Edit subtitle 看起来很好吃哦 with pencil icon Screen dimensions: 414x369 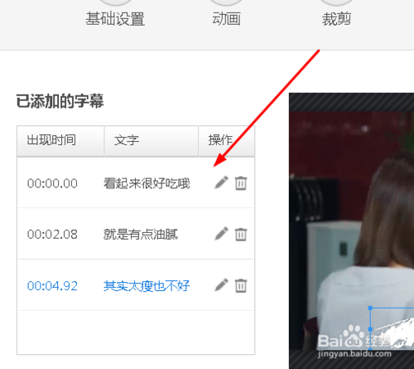click(222, 182)
